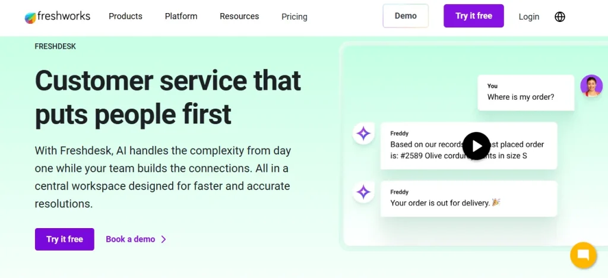Open the Products menu
Image resolution: width=608 pixels, height=278 pixels.
tap(125, 16)
